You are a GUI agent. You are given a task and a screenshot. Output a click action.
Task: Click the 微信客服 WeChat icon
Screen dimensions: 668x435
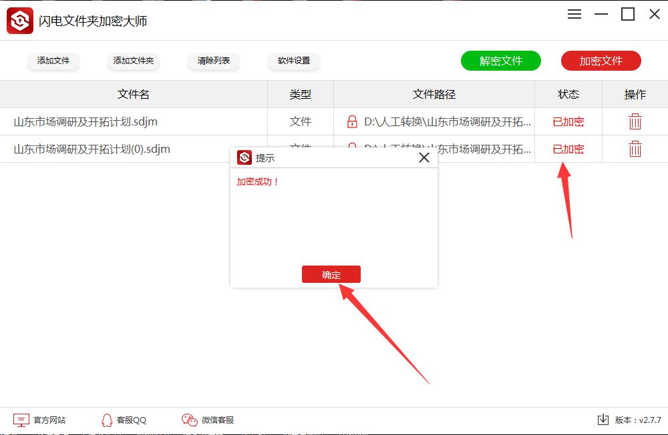pos(190,420)
